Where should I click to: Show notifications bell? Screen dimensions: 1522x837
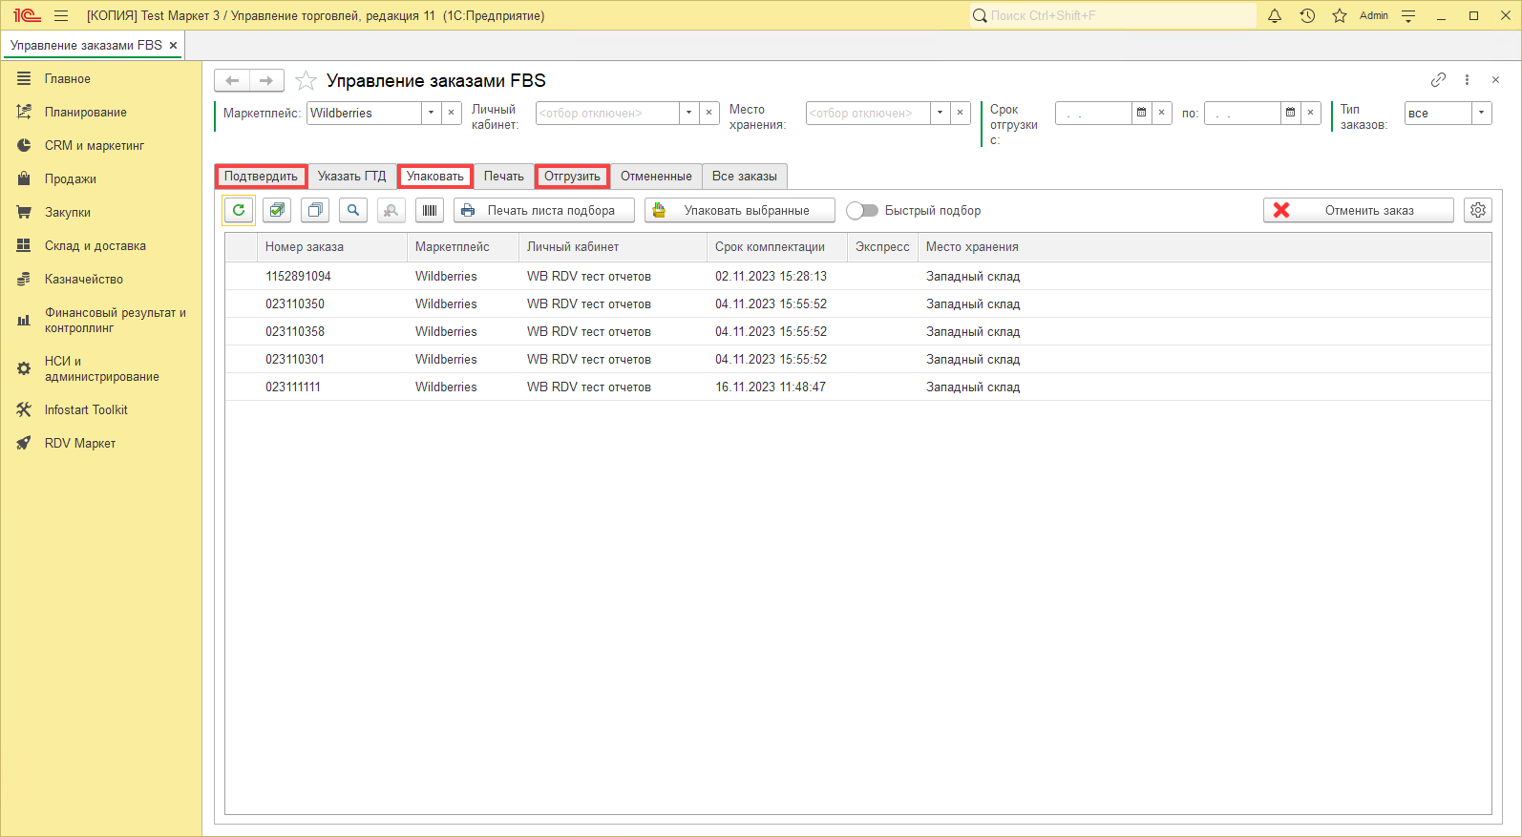pos(1275,15)
